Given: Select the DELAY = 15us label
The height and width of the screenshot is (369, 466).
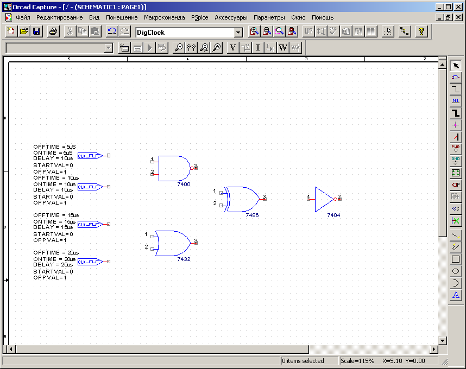Looking at the screenshot, I should pos(53,227).
